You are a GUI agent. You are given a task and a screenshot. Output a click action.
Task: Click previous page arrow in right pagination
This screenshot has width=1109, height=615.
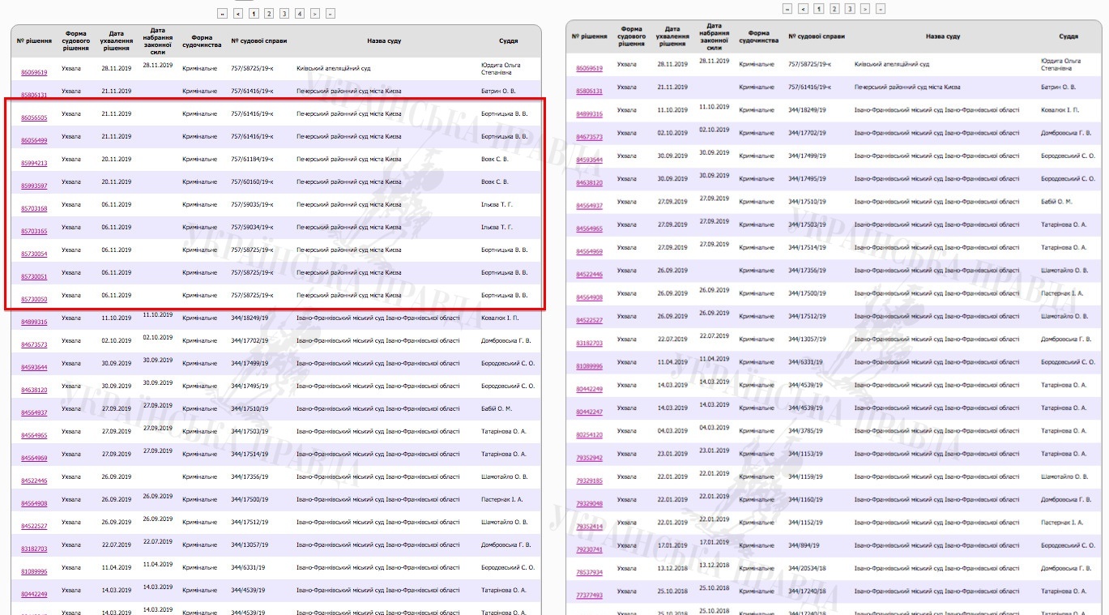pos(803,9)
